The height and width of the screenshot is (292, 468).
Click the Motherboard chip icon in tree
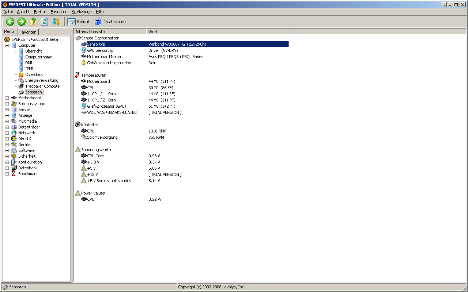point(14,98)
